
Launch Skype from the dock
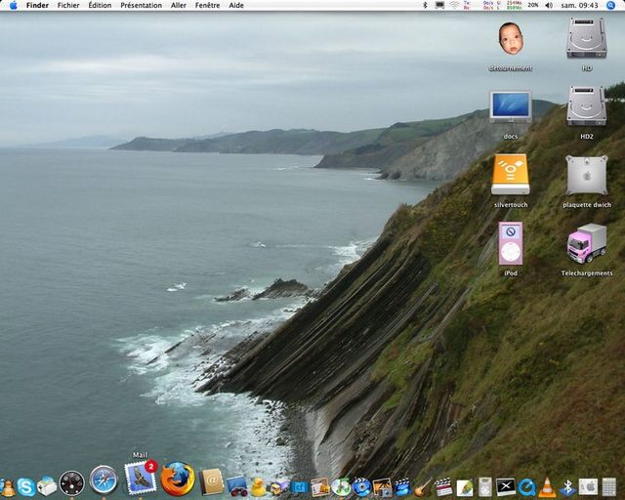click(x=26, y=486)
